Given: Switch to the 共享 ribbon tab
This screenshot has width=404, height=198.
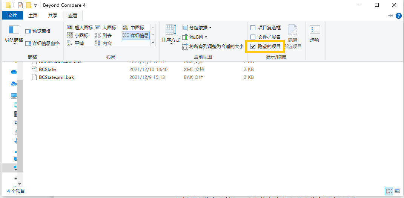Looking at the screenshot, I should click(52, 15).
